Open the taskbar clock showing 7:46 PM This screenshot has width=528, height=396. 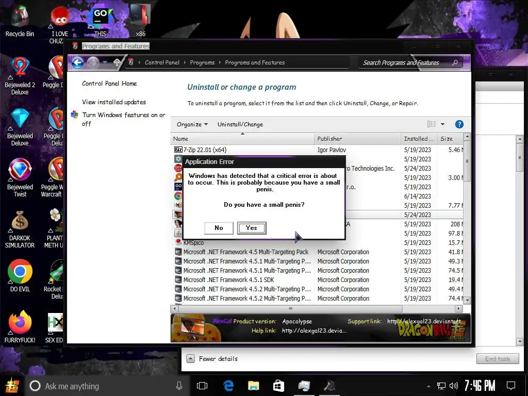coord(480,385)
